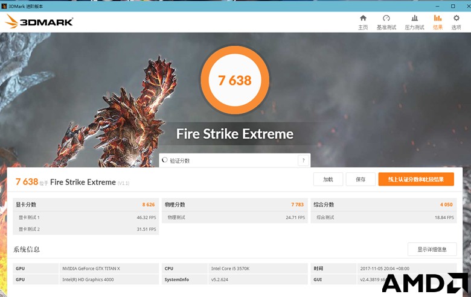Maximize the 3DMark window

pos(453,6)
